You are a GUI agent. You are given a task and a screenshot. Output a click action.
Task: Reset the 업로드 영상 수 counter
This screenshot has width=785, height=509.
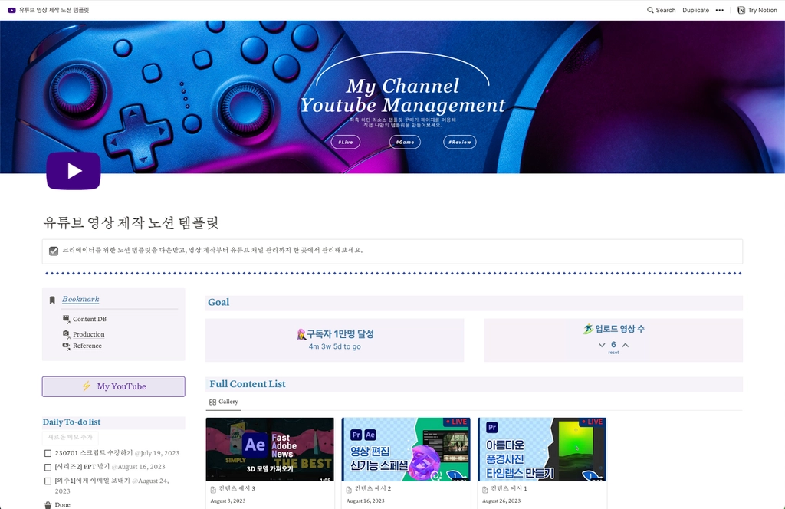coord(613,353)
